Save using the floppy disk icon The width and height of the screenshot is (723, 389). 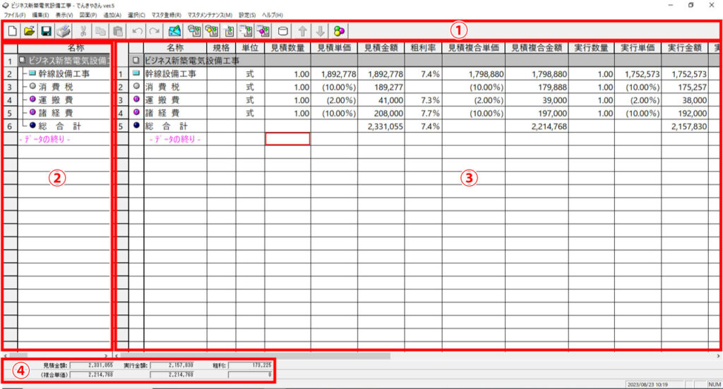(46, 31)
